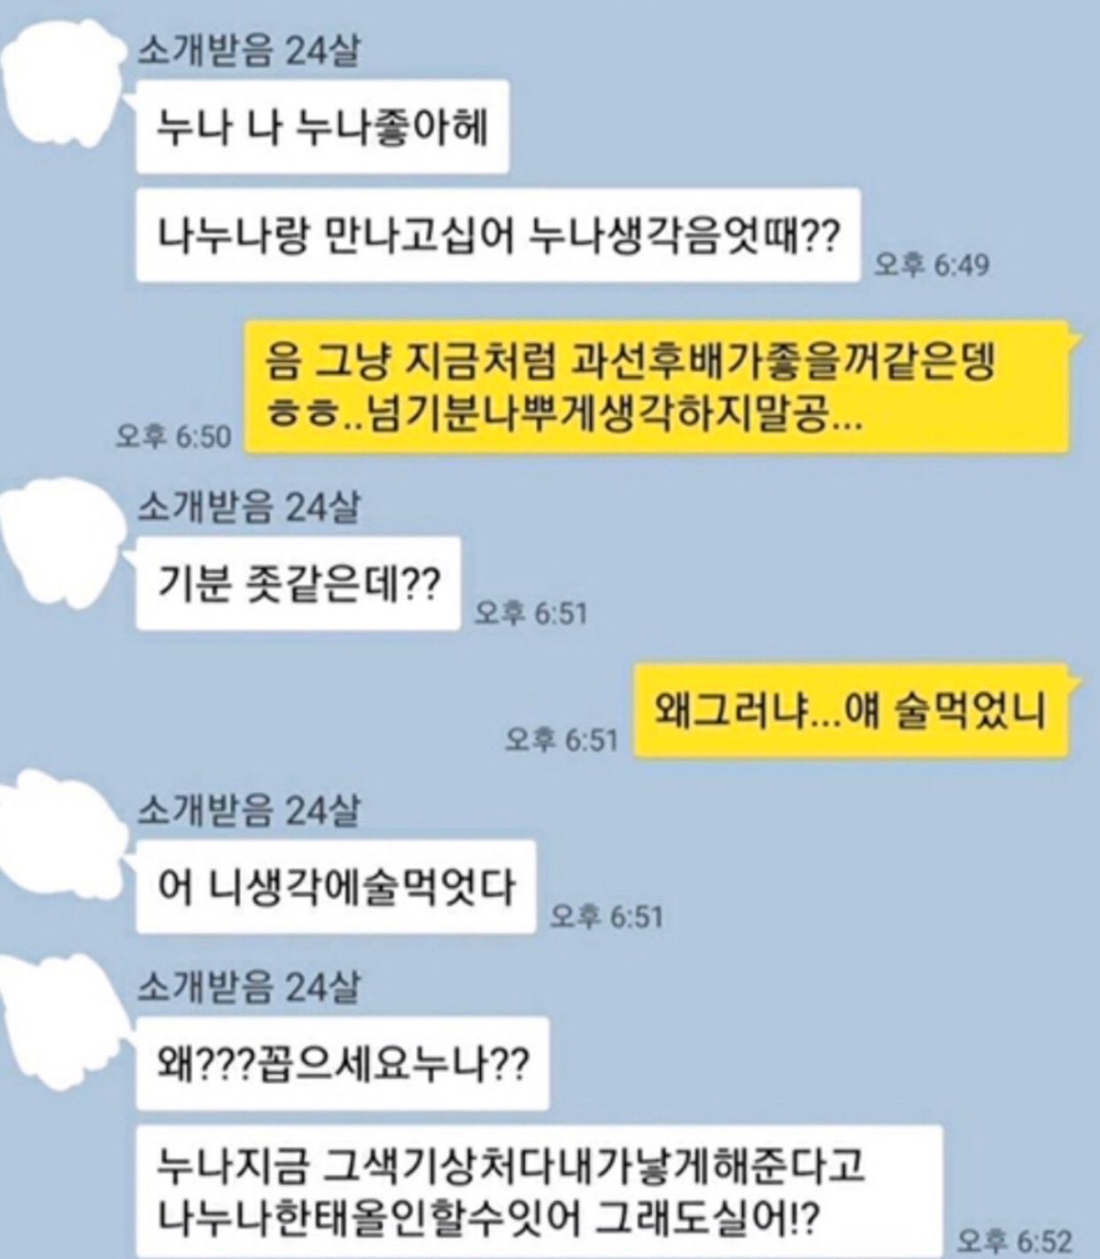
Task: Tap the profile avatar beside '왜???꼽으세요누나??'
Action: [60, 1016]
